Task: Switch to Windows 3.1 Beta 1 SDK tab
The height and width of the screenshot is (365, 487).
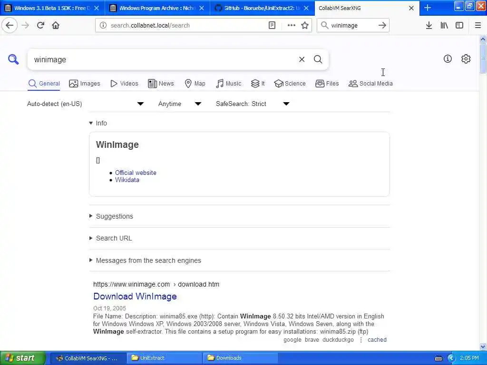Action: click(x=52, y=8)
